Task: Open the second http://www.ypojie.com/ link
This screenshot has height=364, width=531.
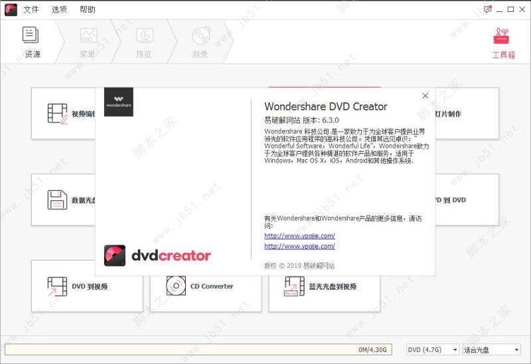Action: tap(300, 246)
